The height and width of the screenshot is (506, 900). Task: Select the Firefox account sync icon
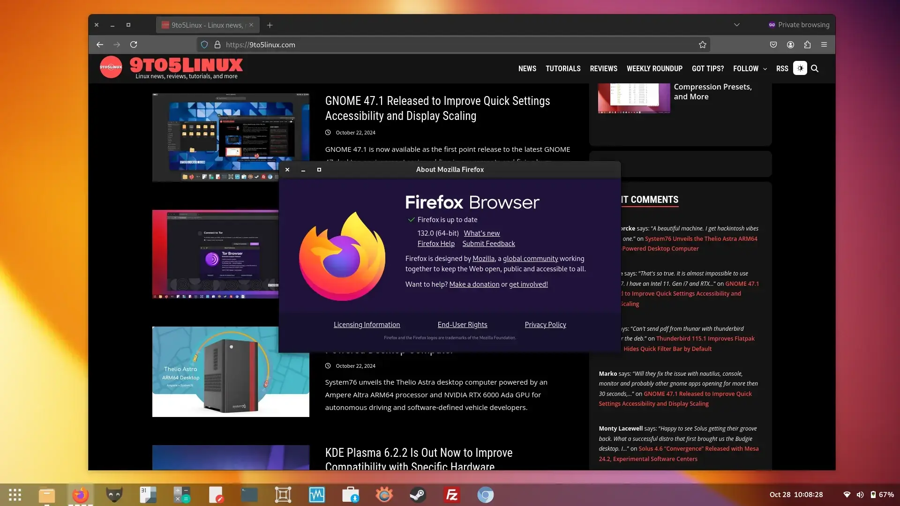click(791, 44)
